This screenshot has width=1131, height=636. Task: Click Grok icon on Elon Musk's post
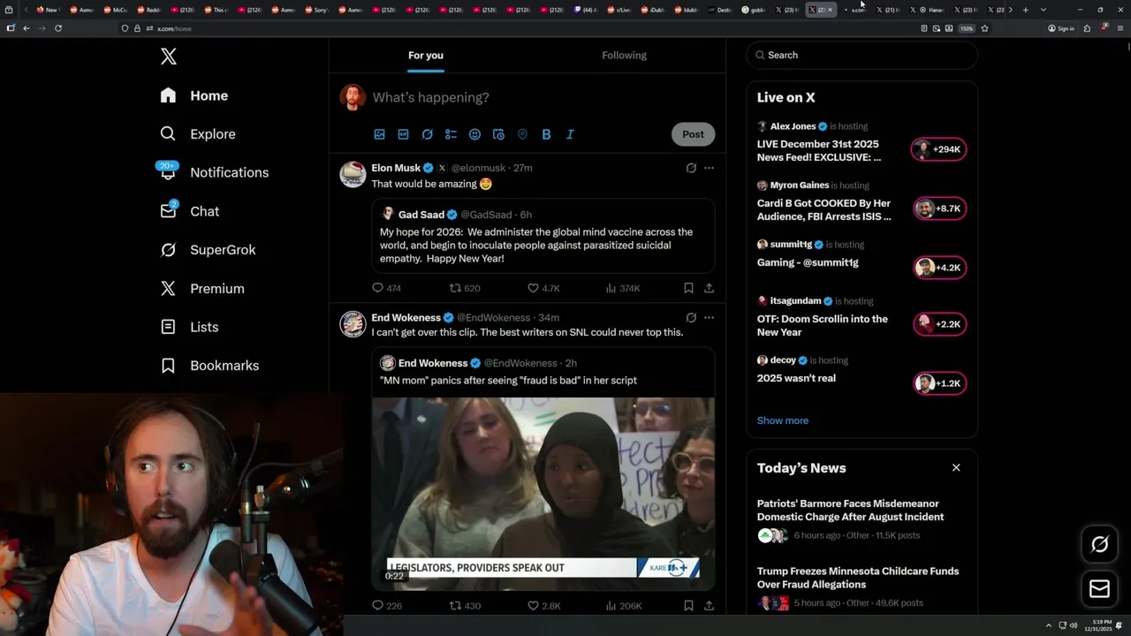[x=691, y=168]
